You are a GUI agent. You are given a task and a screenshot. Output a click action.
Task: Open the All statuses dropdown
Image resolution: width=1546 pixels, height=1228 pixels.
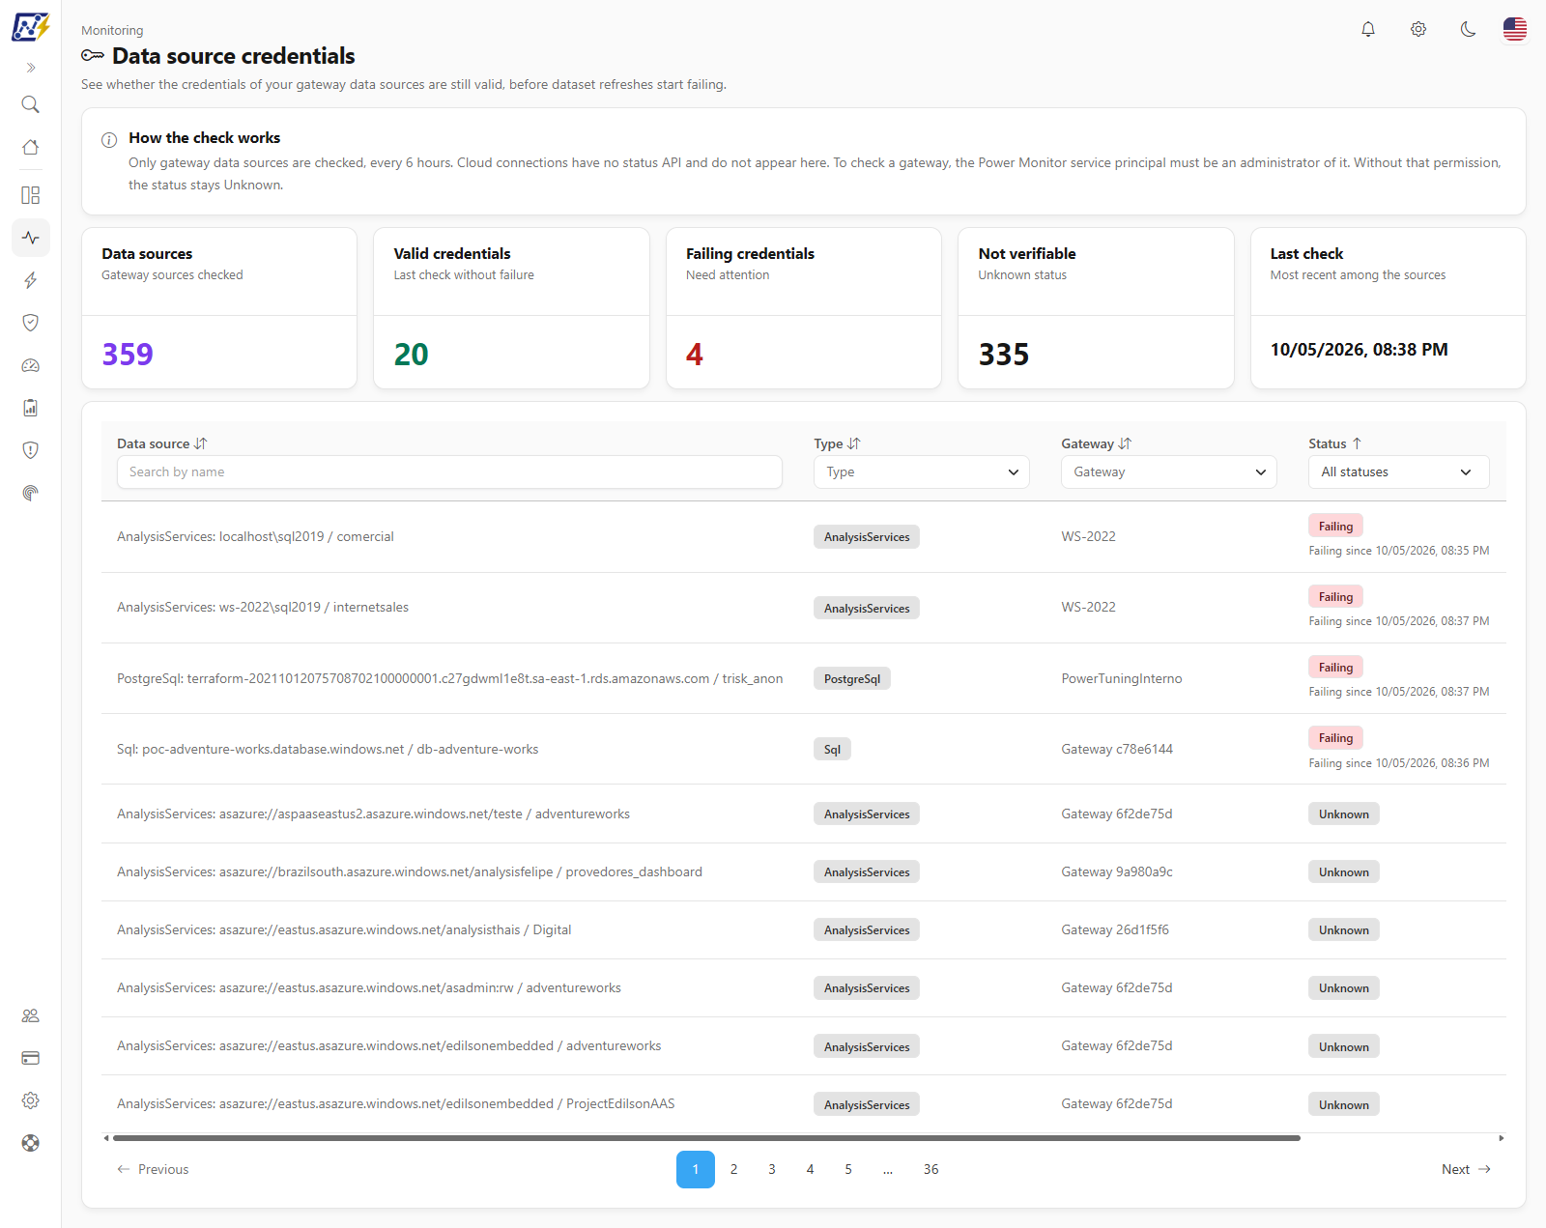coord(1399,471)
